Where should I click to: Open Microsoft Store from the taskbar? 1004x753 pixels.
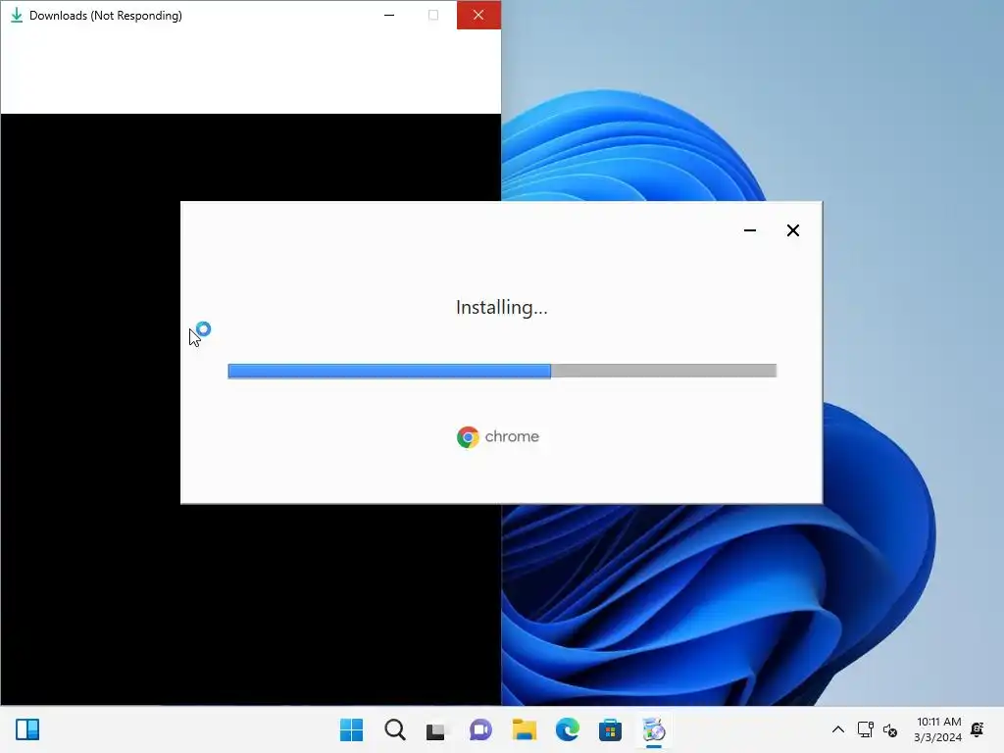pos(610,729)
